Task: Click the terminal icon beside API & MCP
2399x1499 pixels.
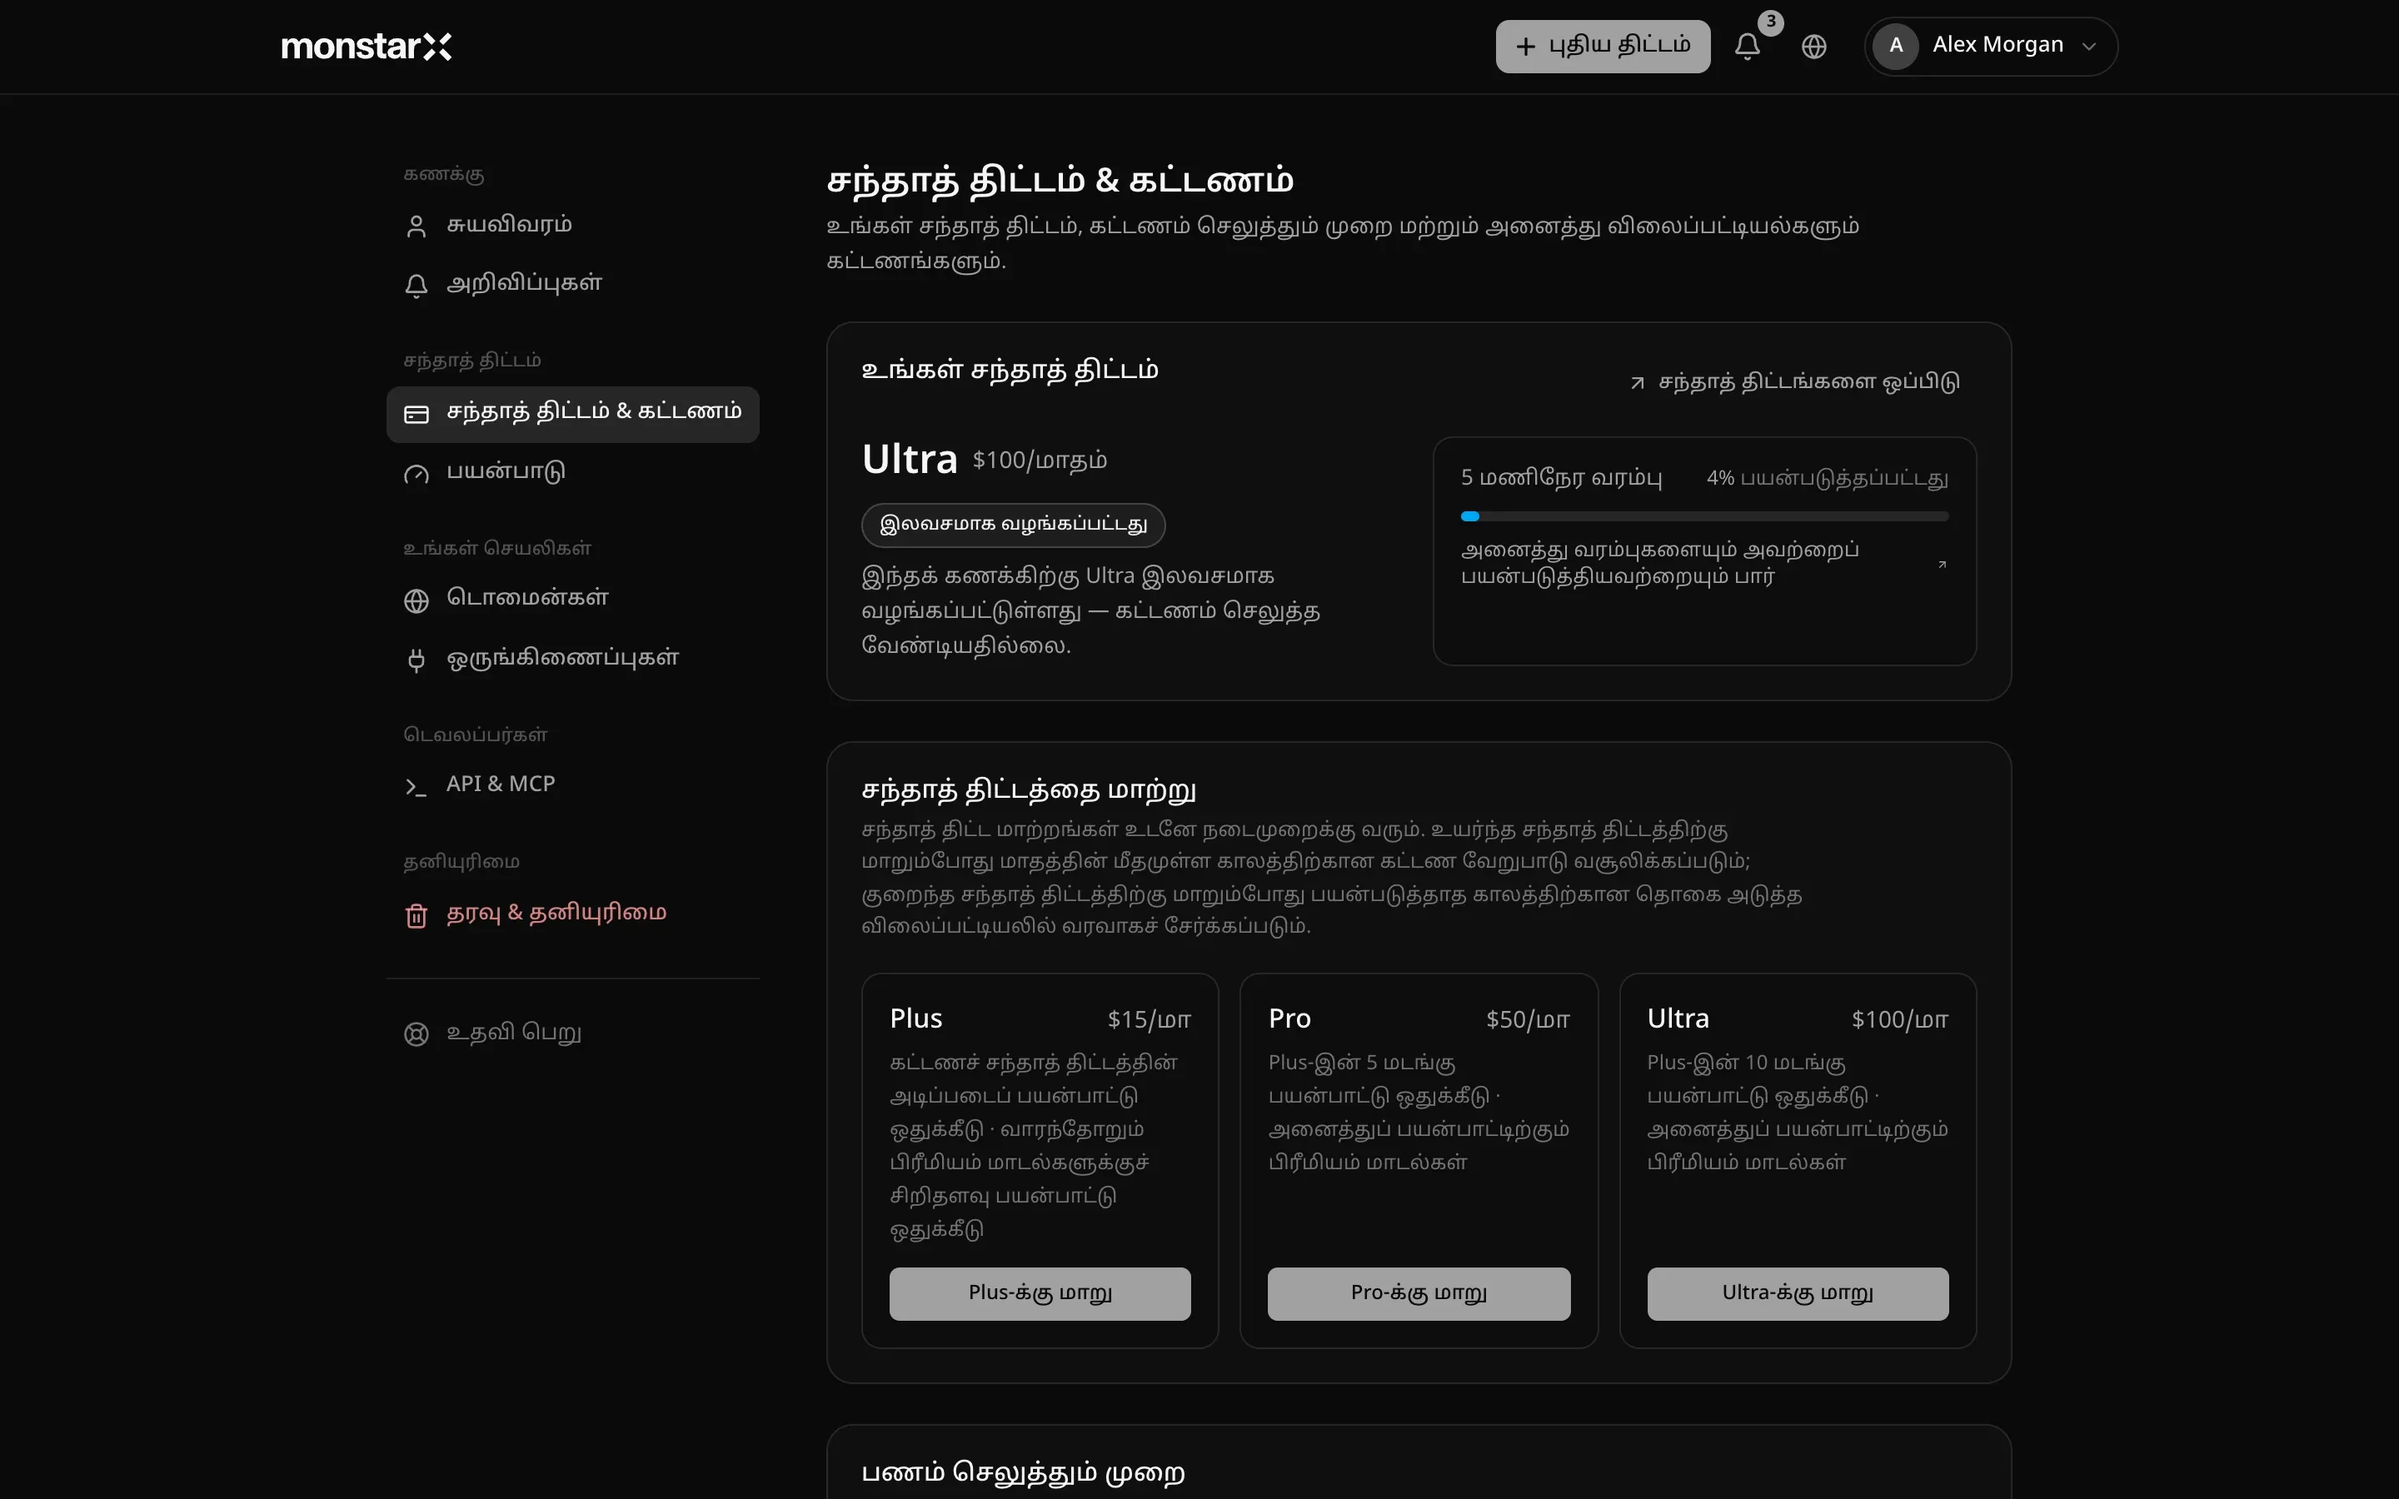Action: 416,787
